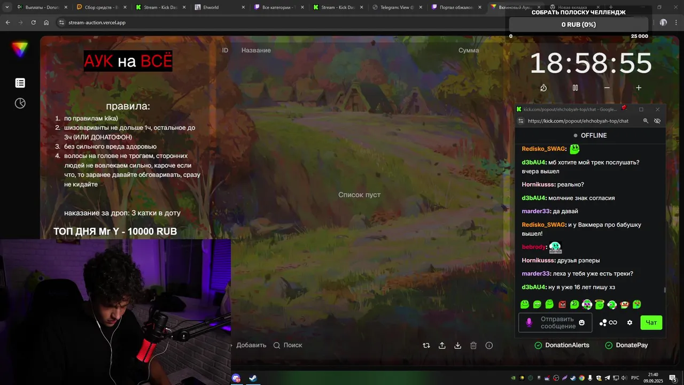The image size is (684, 385).
Task: Click the 0 RUB (0%) challenge progress bar
Action: 579,25
